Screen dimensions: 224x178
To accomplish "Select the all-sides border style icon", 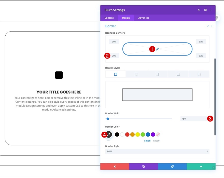I will pos(116,74).
